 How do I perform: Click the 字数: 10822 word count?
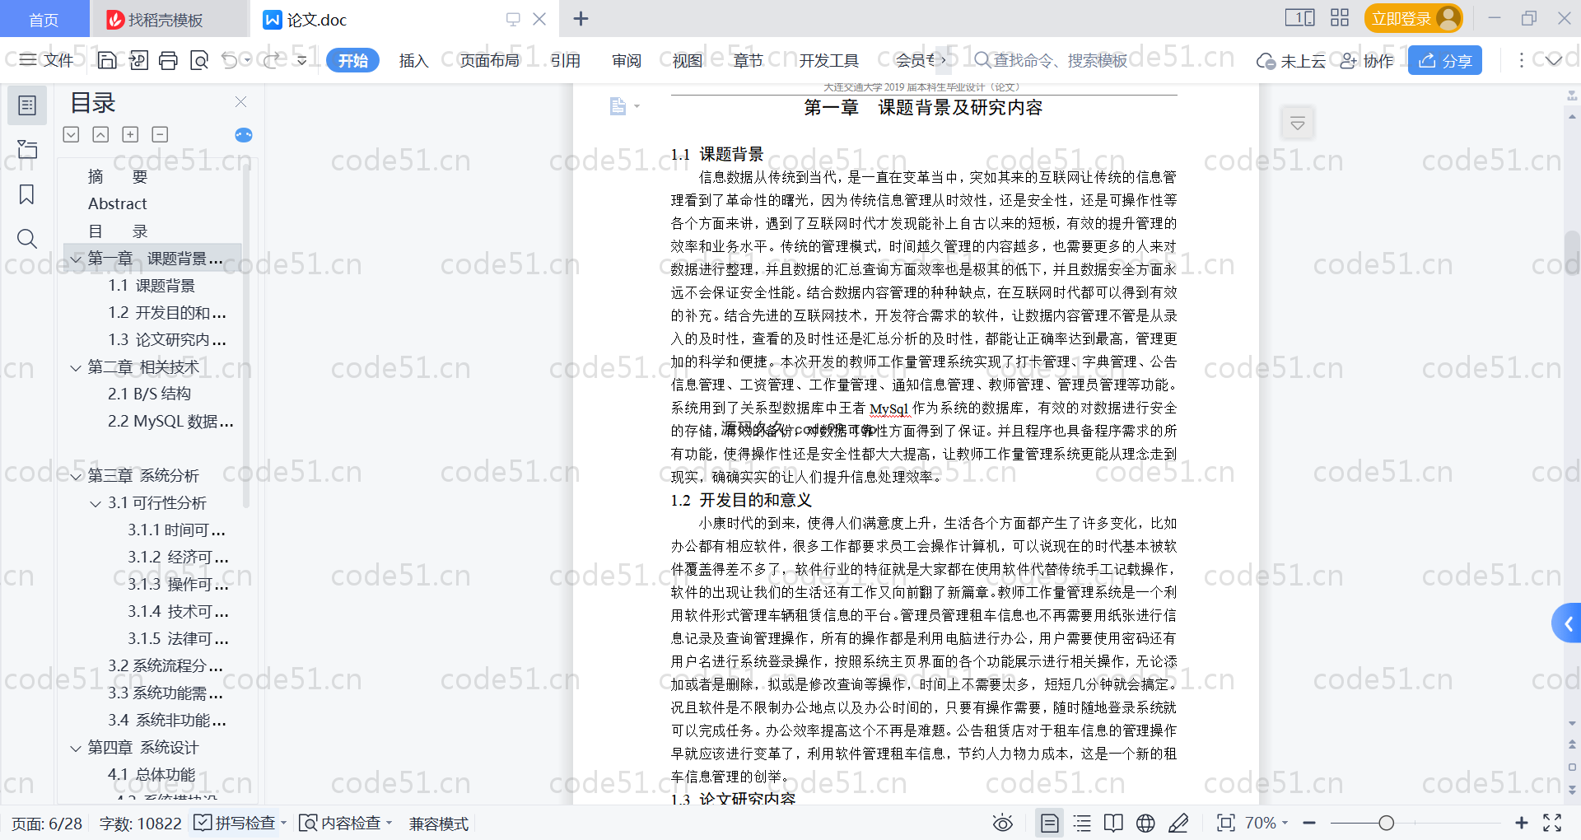[140, 824]
